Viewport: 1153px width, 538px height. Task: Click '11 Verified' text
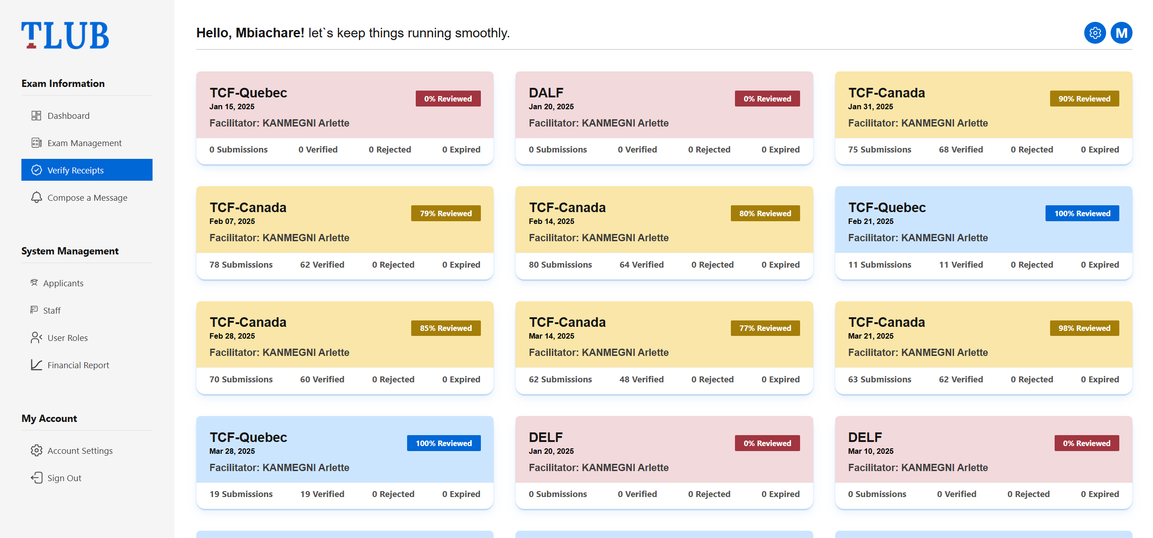[961, 265]
